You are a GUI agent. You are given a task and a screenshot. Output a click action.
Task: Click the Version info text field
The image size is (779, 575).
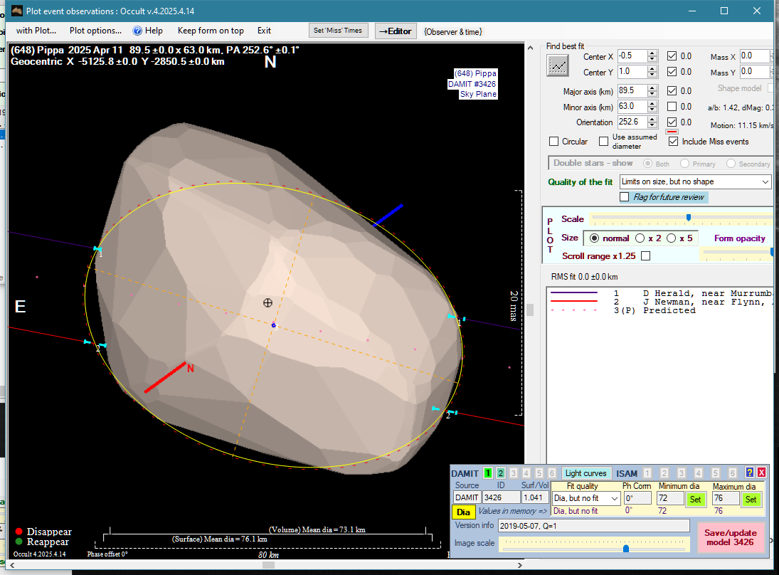tap(593, 526)
